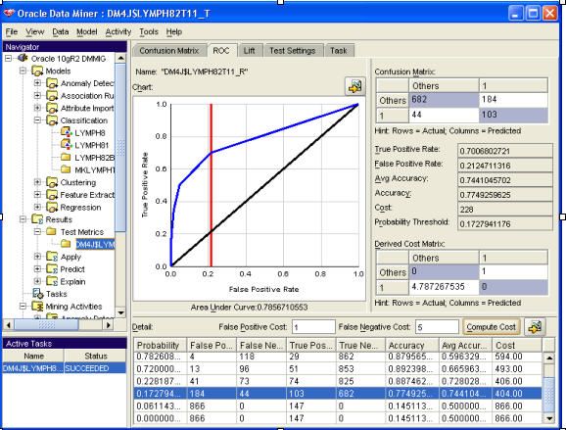Click the LYMPH8 model icon

click(x=67, y=132)
